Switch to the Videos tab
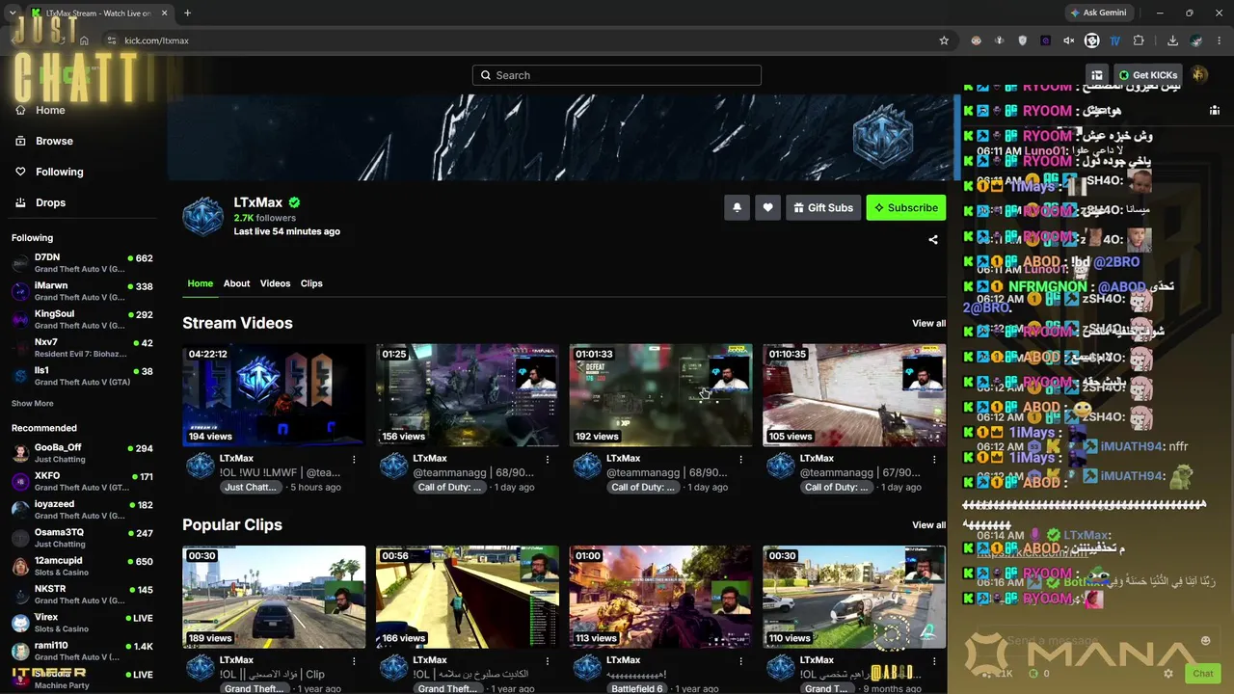Screen dimensions: 1234x694 tap(275, 283)
